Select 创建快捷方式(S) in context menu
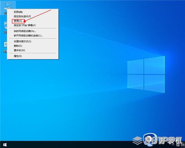 [33, 41]
